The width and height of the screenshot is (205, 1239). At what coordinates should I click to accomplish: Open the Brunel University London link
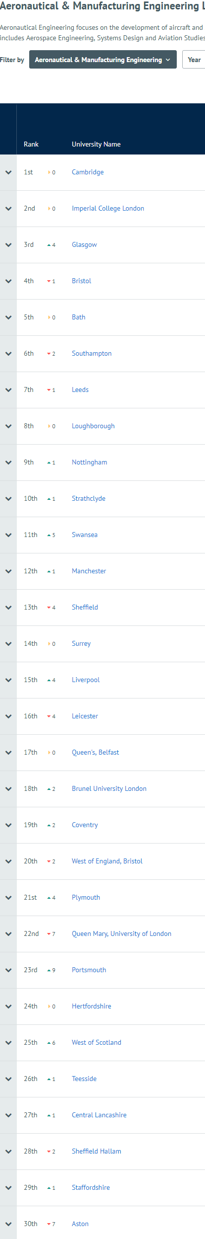click(x=109, y=789)
